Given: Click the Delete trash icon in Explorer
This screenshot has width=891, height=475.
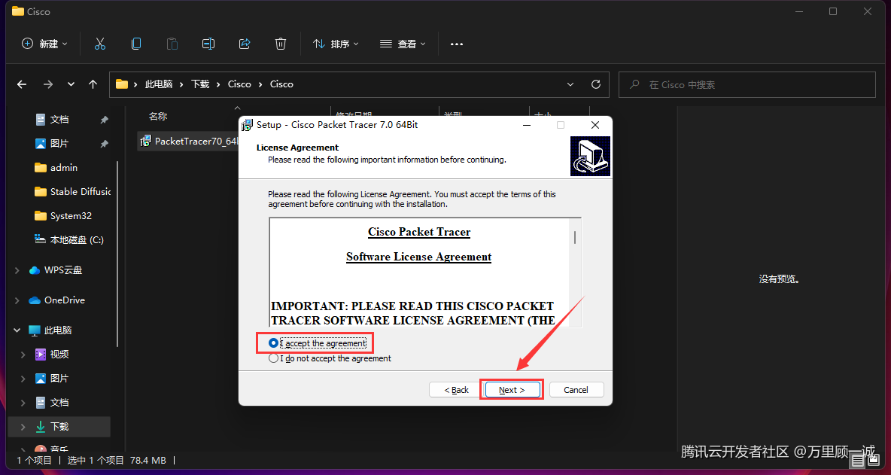Looking at the screenshot, I should pos(280,44).
